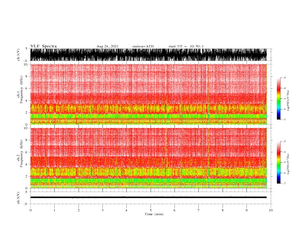Click the "-3" tick on upper color bar
305x236 pixels.
pyautogui.click(x=284, y=78)
